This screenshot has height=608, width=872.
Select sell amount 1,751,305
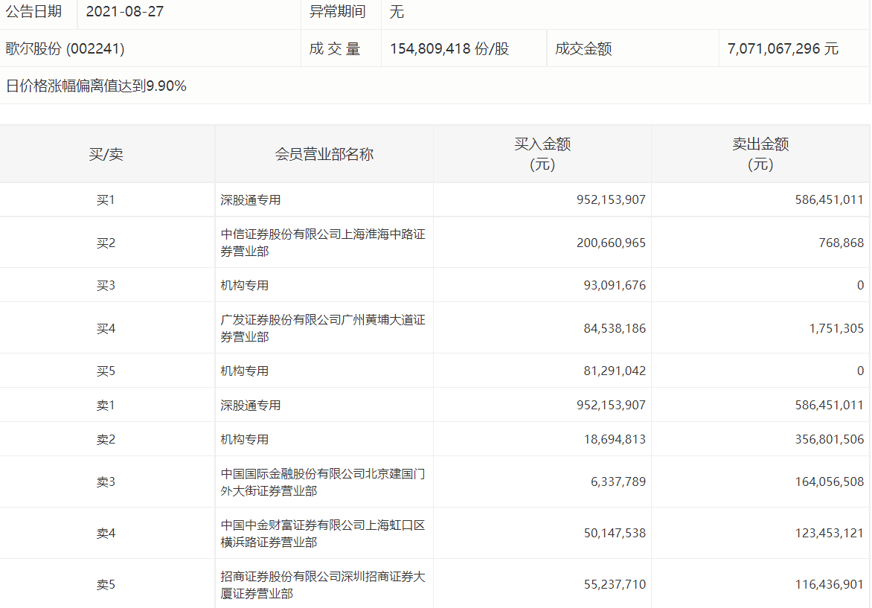836,328
